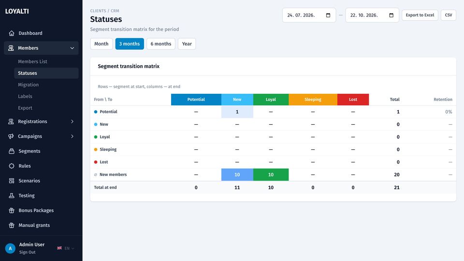Click the orange Sleeping column header
The image size is (464, 261).
tap(313, 100)
